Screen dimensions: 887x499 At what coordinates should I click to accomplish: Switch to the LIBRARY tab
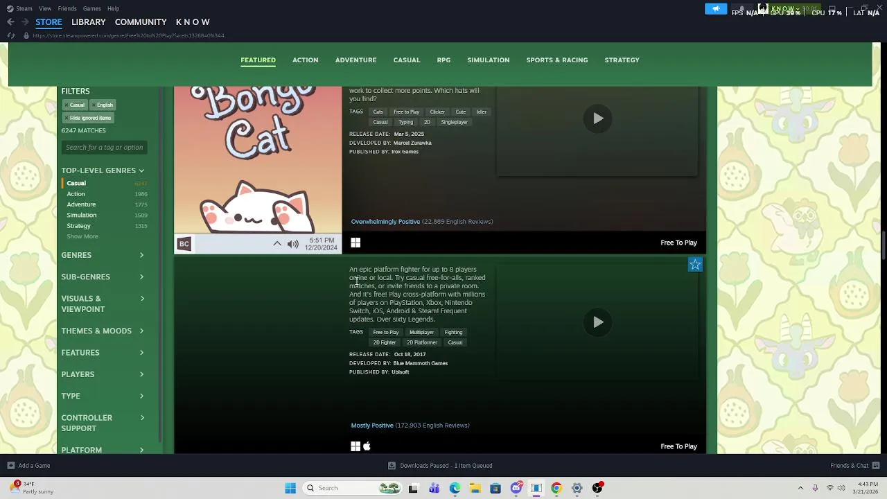(x=89, y=22)
